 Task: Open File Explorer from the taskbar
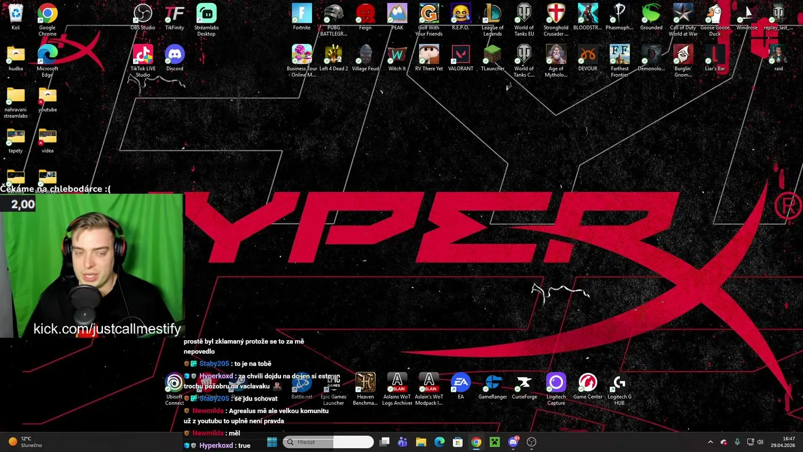pyautogui.click(x=421, y=442)
